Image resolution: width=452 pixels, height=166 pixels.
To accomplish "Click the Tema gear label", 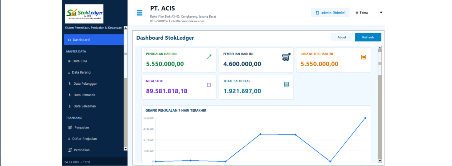I will pyautogui.click(x=362, y=13).
